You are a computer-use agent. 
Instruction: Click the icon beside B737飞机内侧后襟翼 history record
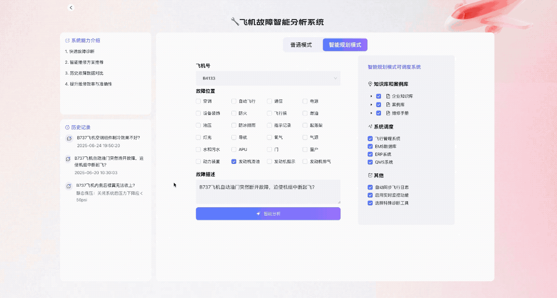coord(68,186)
